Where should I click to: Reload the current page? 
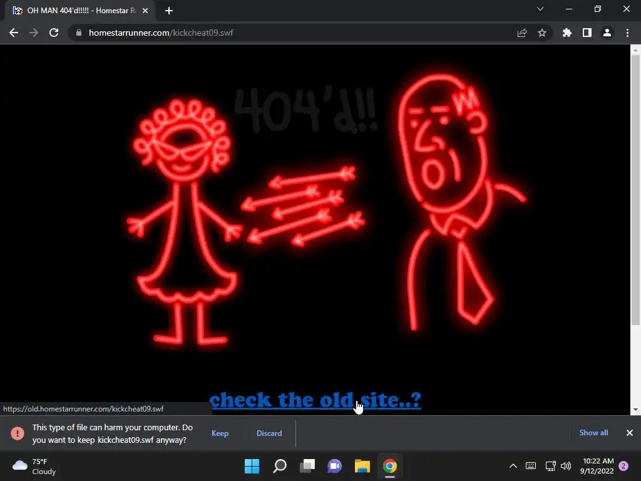[54, 33]
